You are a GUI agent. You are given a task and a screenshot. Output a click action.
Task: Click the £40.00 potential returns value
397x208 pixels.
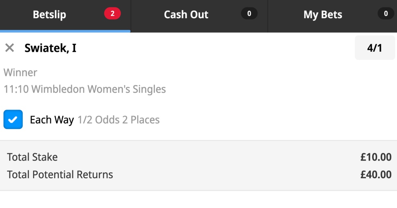(376, 174)
